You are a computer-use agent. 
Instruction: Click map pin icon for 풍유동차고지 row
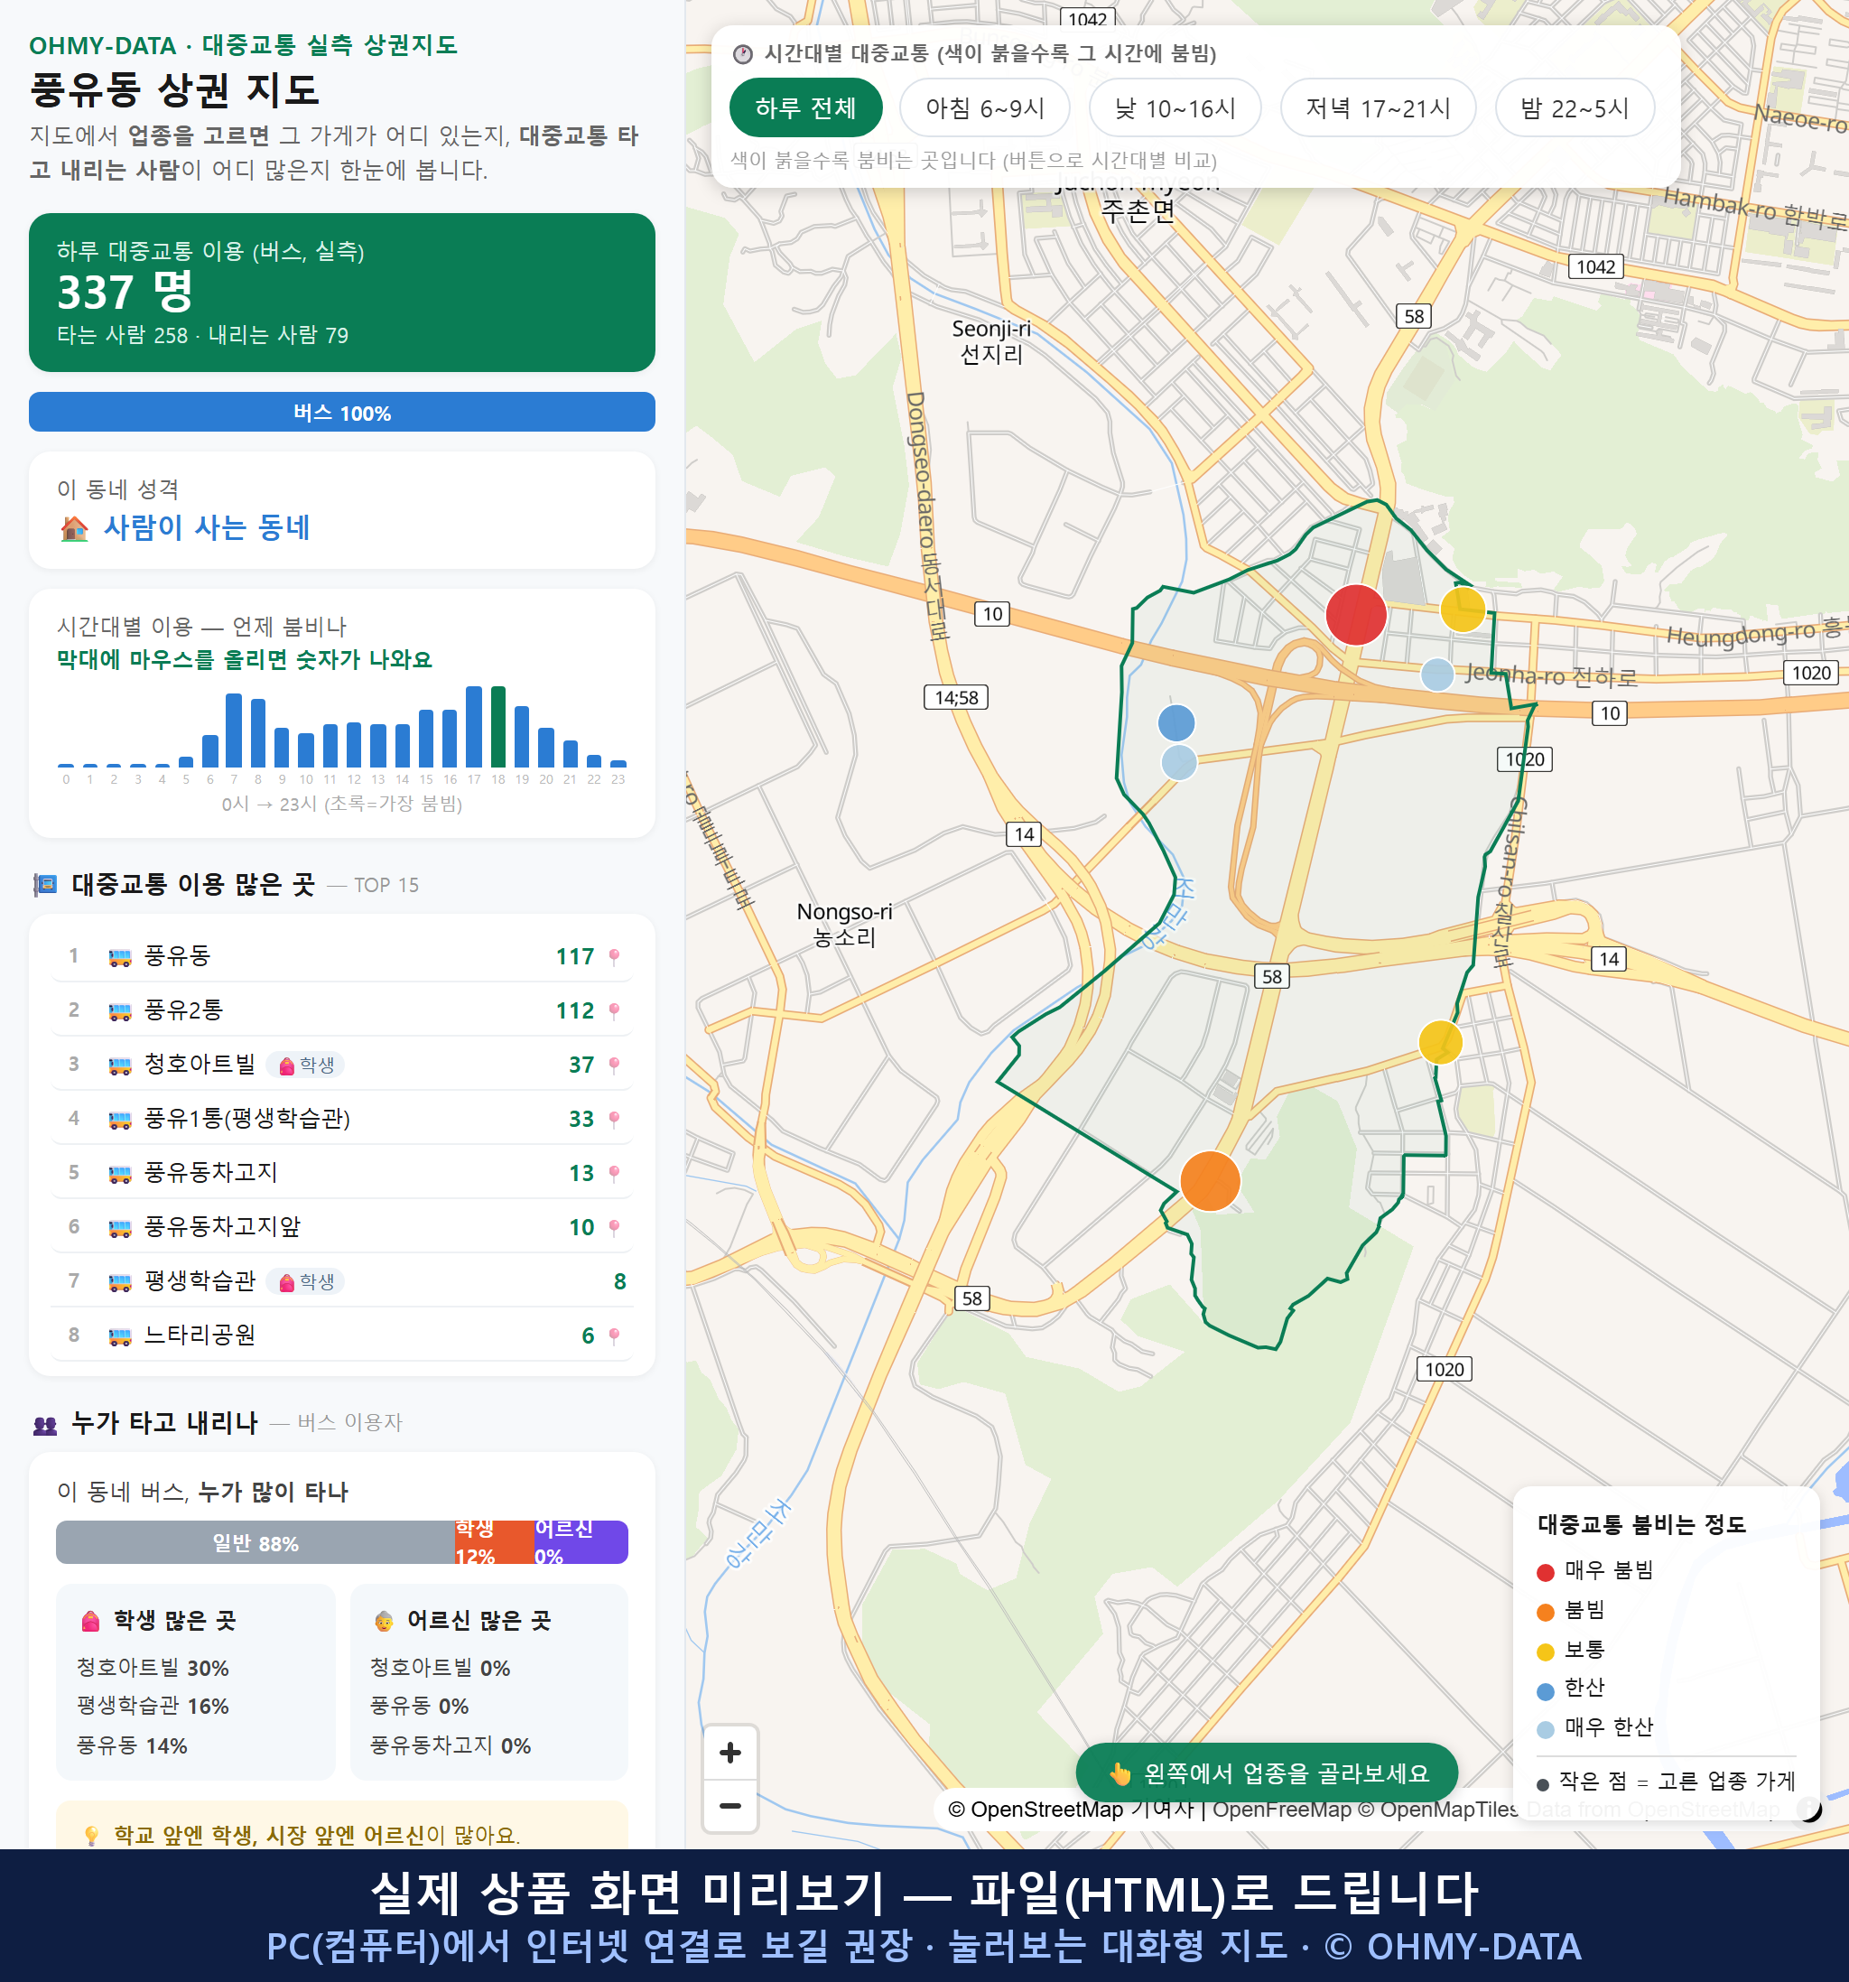point(614,1174)
